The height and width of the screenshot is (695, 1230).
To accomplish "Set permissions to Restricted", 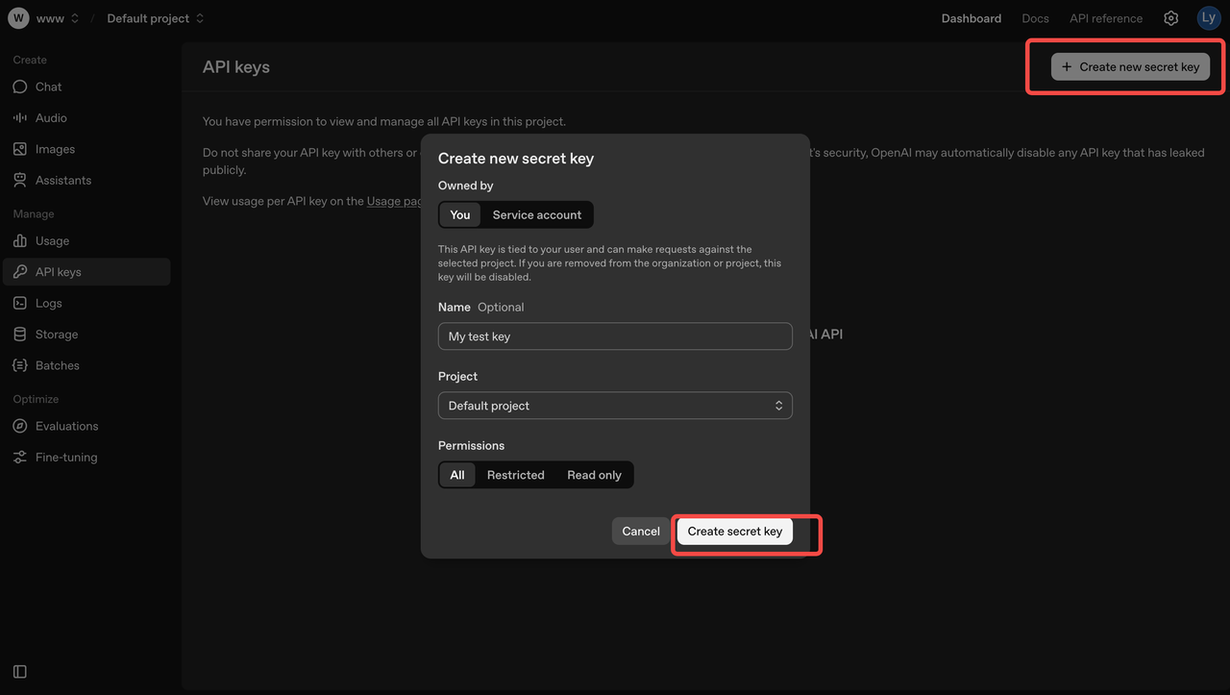I will tap(515, 475).
